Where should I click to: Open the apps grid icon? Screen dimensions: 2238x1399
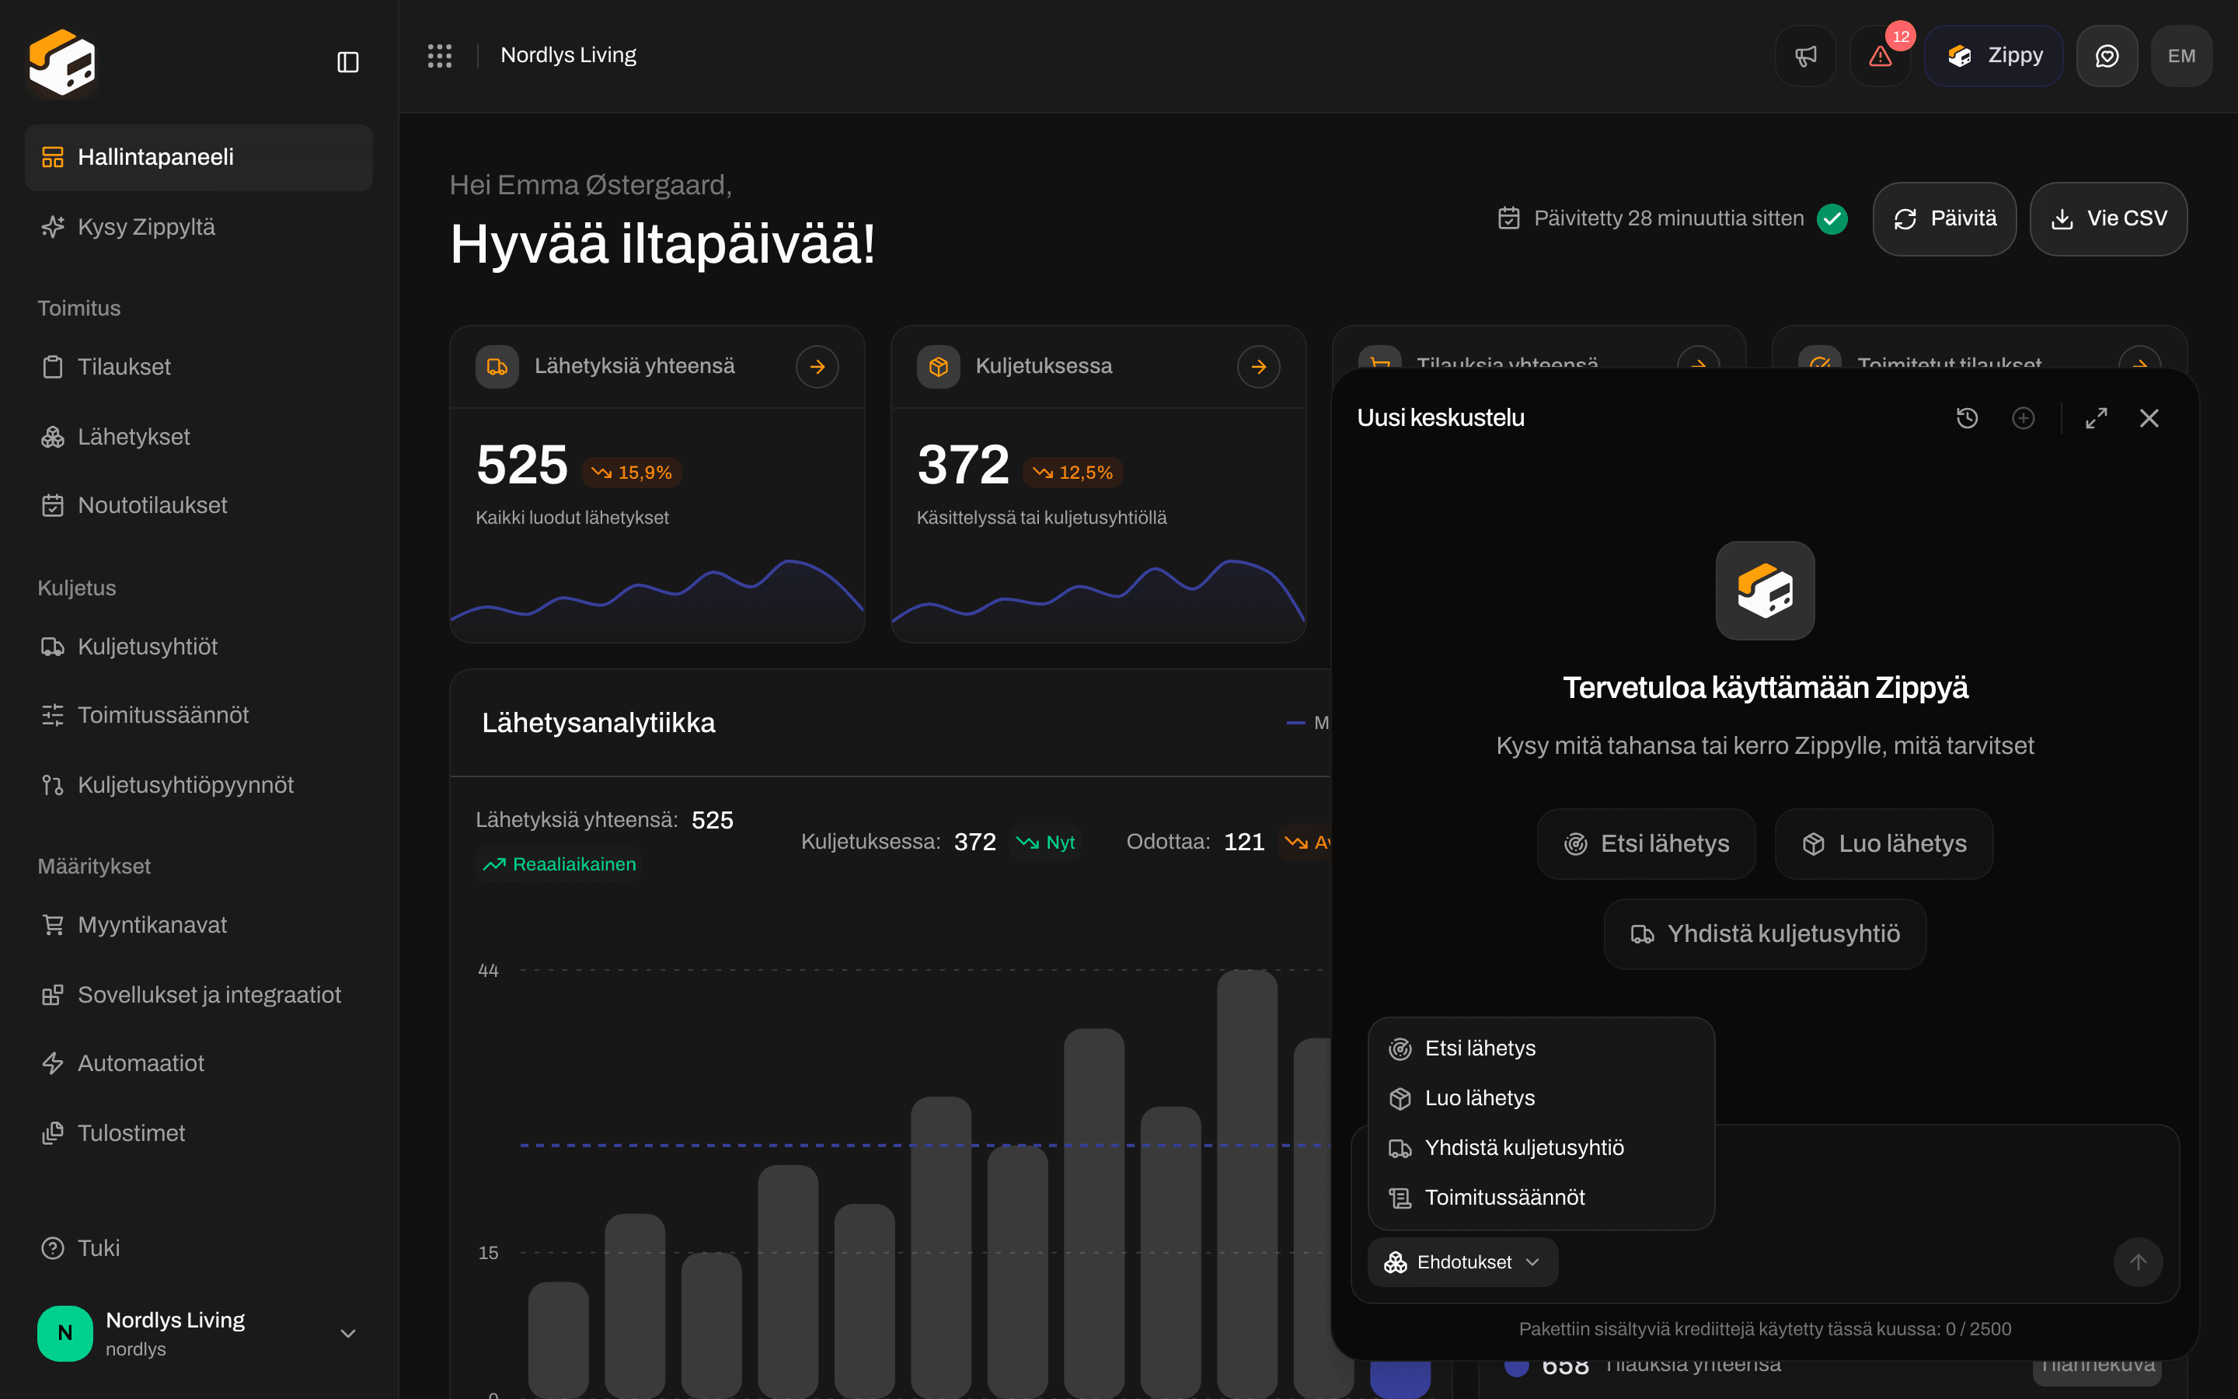click(x=439, y=55)
